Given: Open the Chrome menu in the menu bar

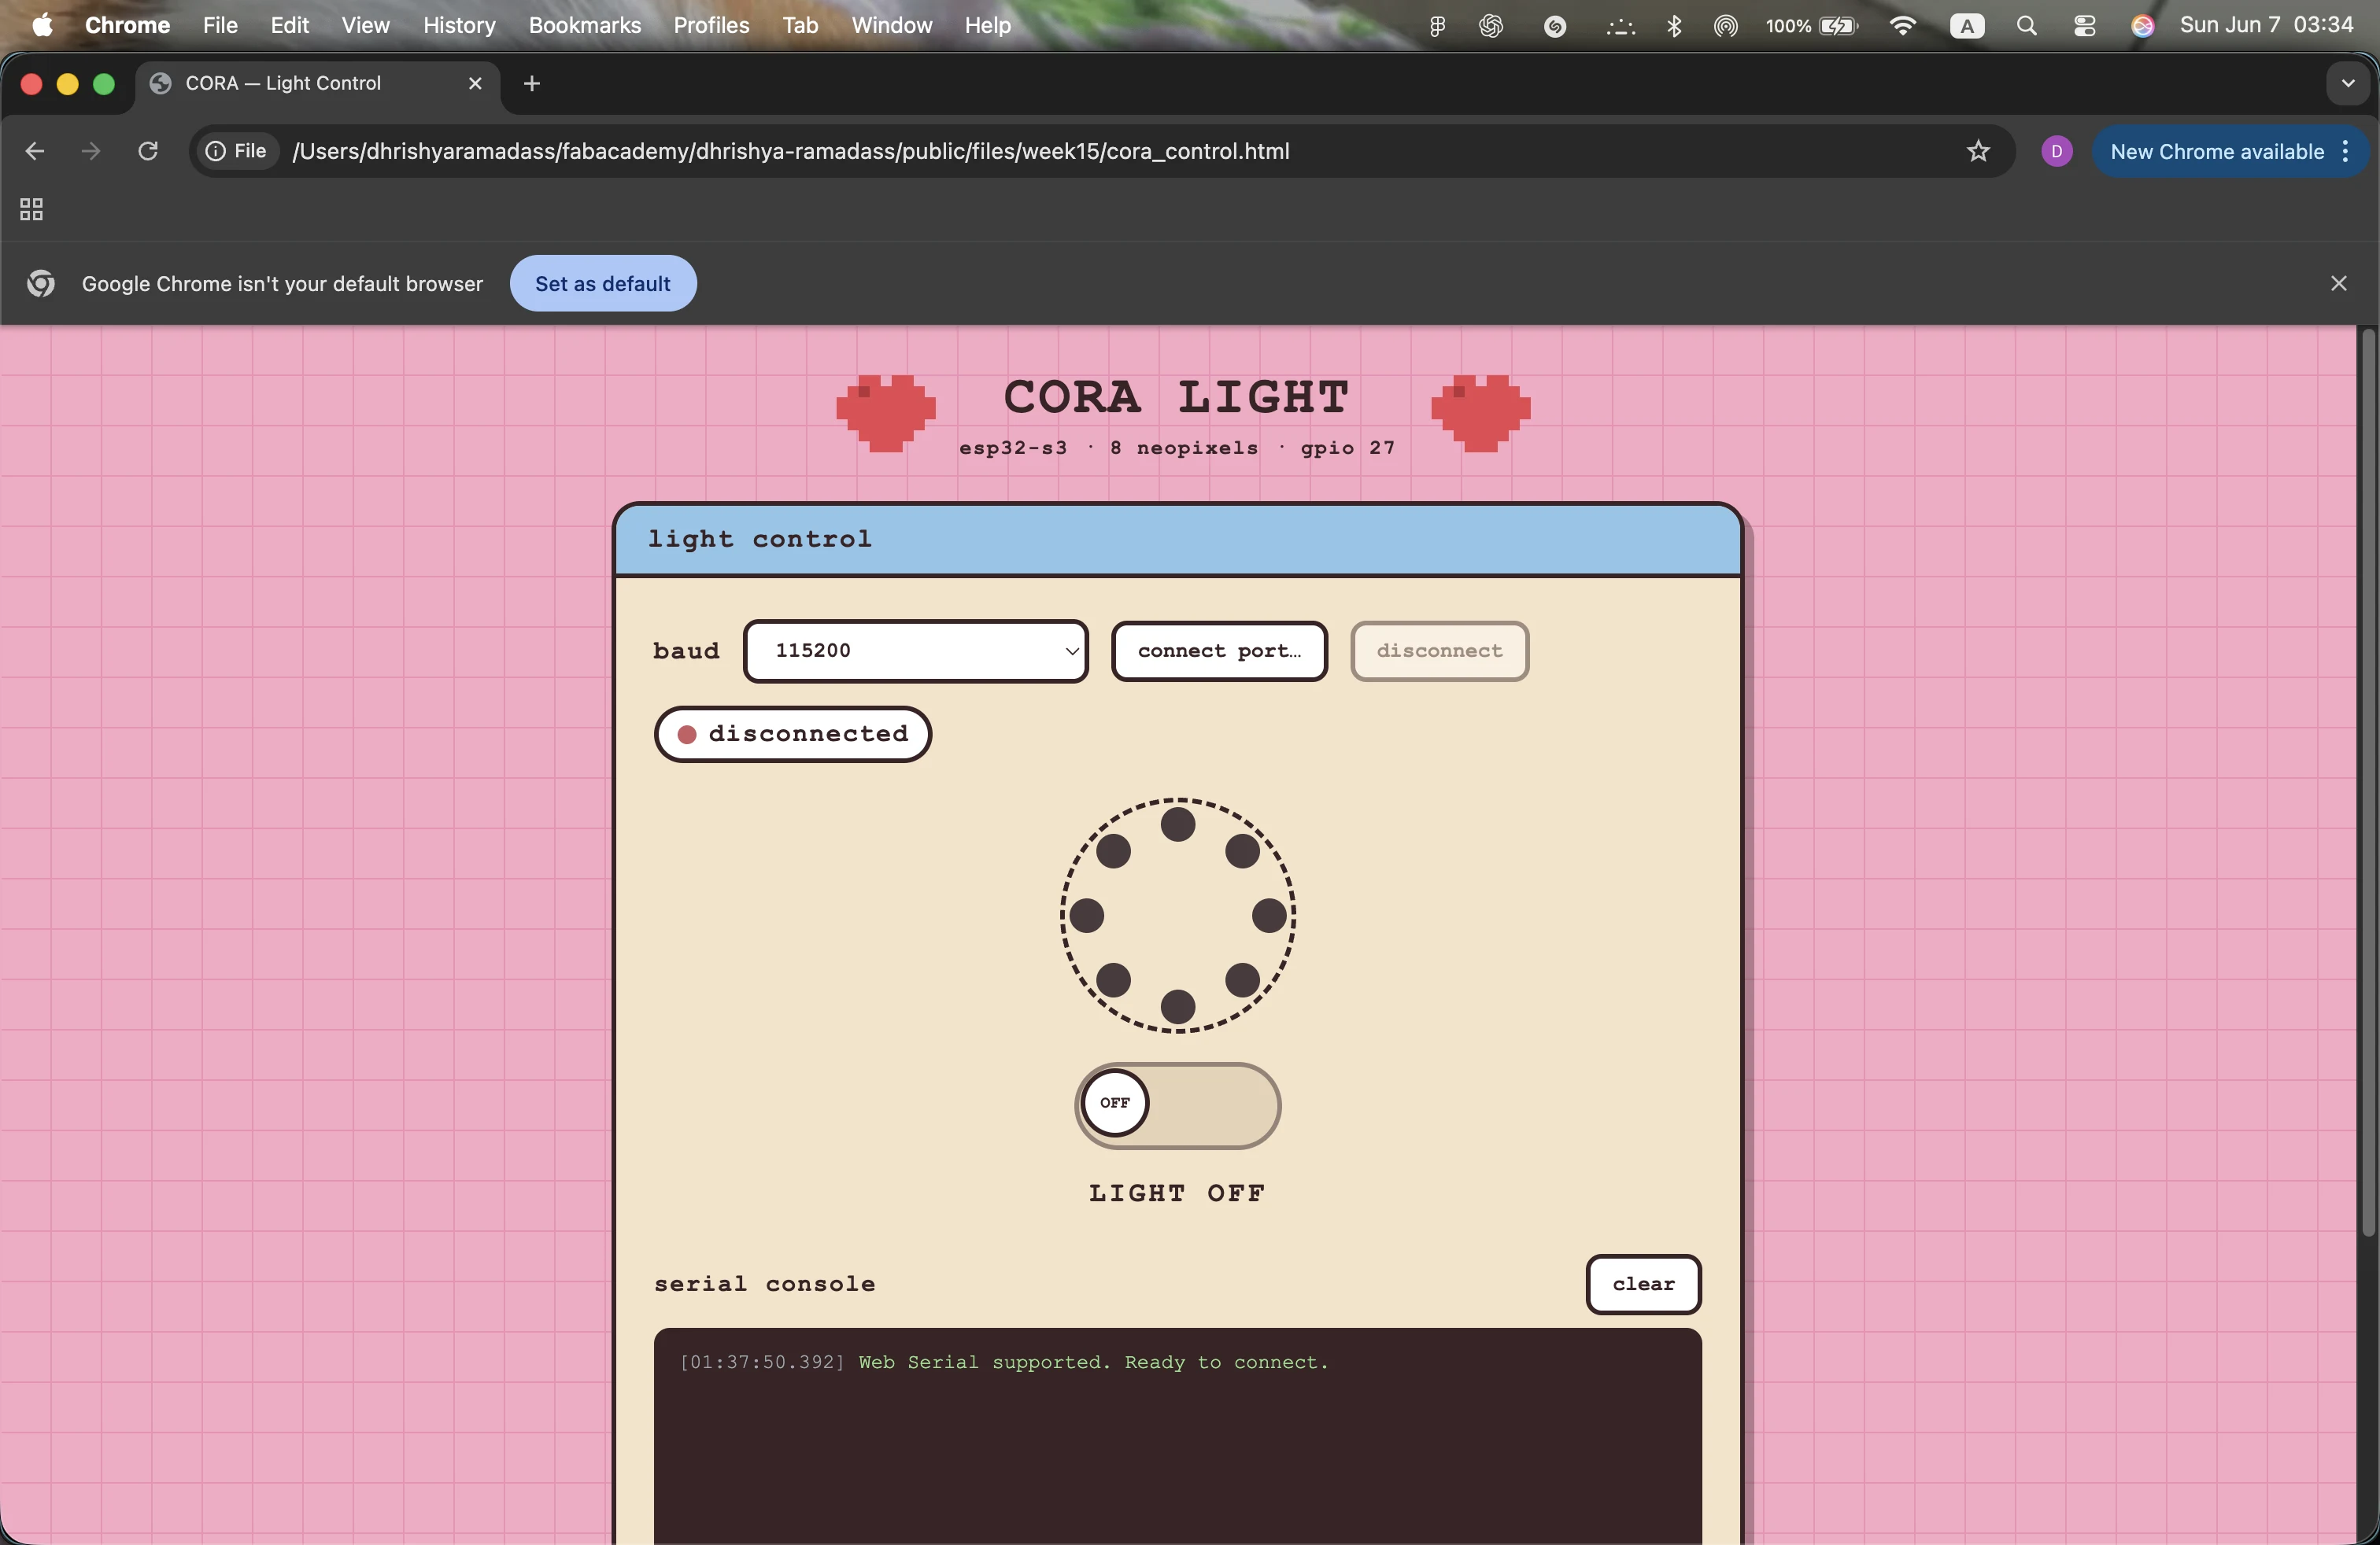Looking at the screenshot, I should tap(127, 25).
